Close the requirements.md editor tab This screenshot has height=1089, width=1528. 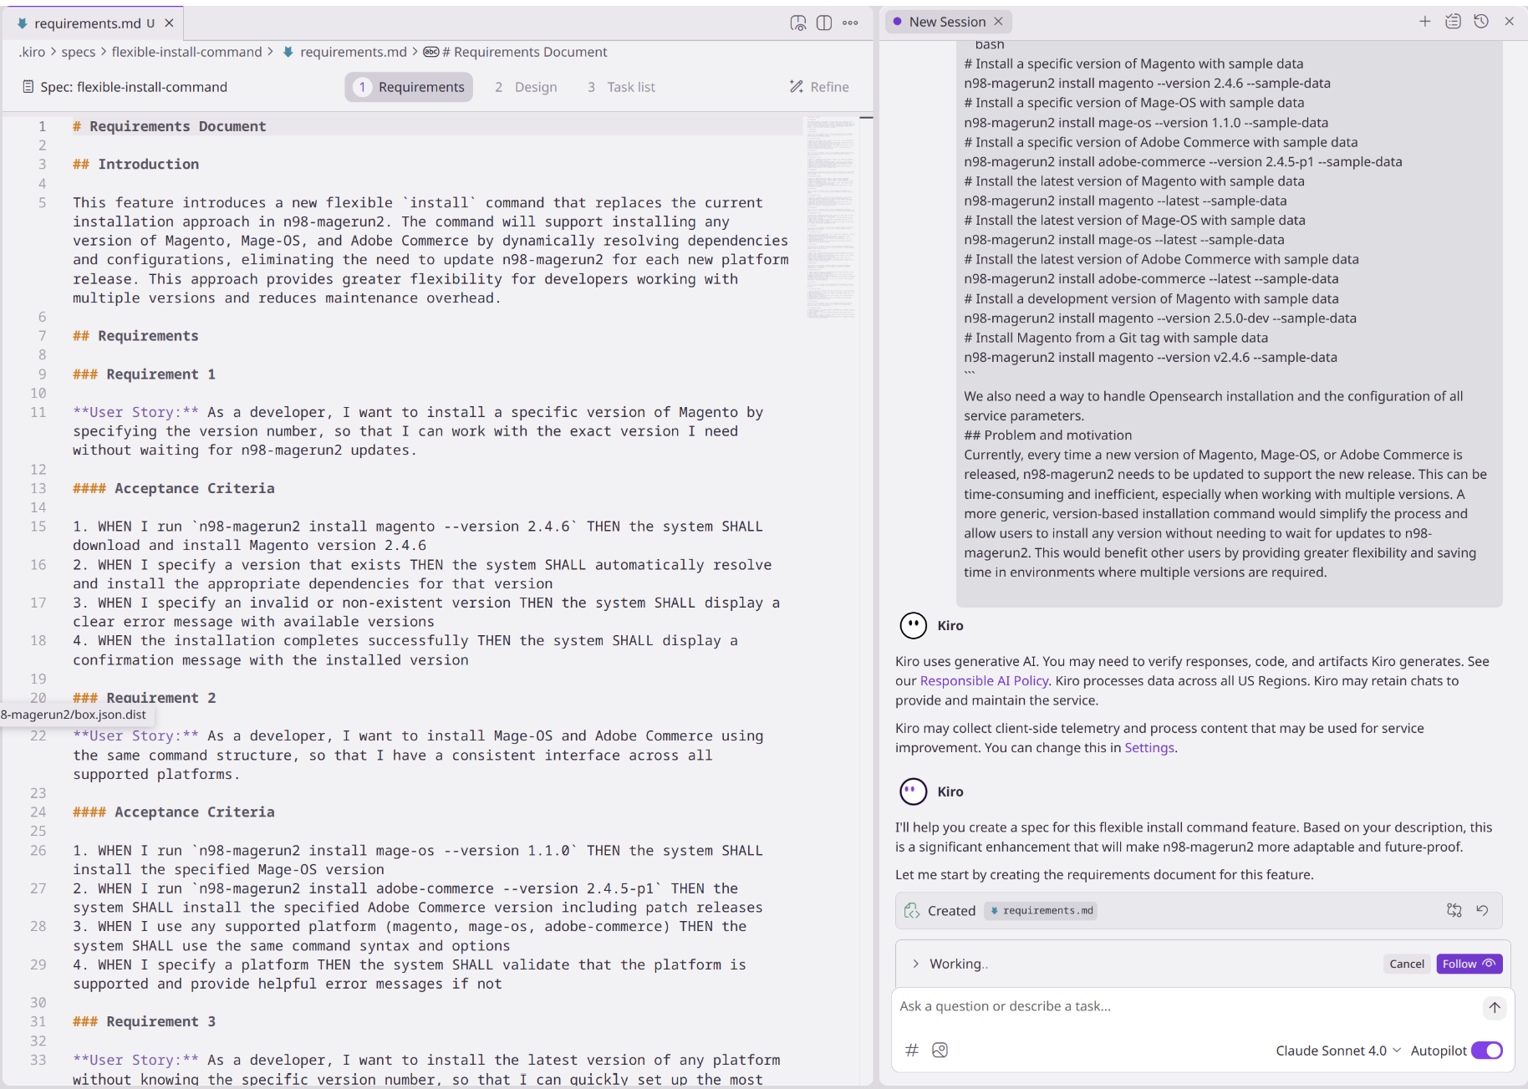(x=169, y=23)
